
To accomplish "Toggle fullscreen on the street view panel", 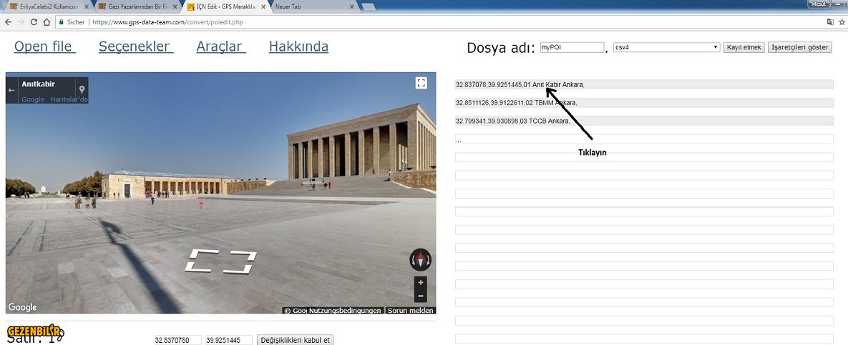I will [421, 83].
